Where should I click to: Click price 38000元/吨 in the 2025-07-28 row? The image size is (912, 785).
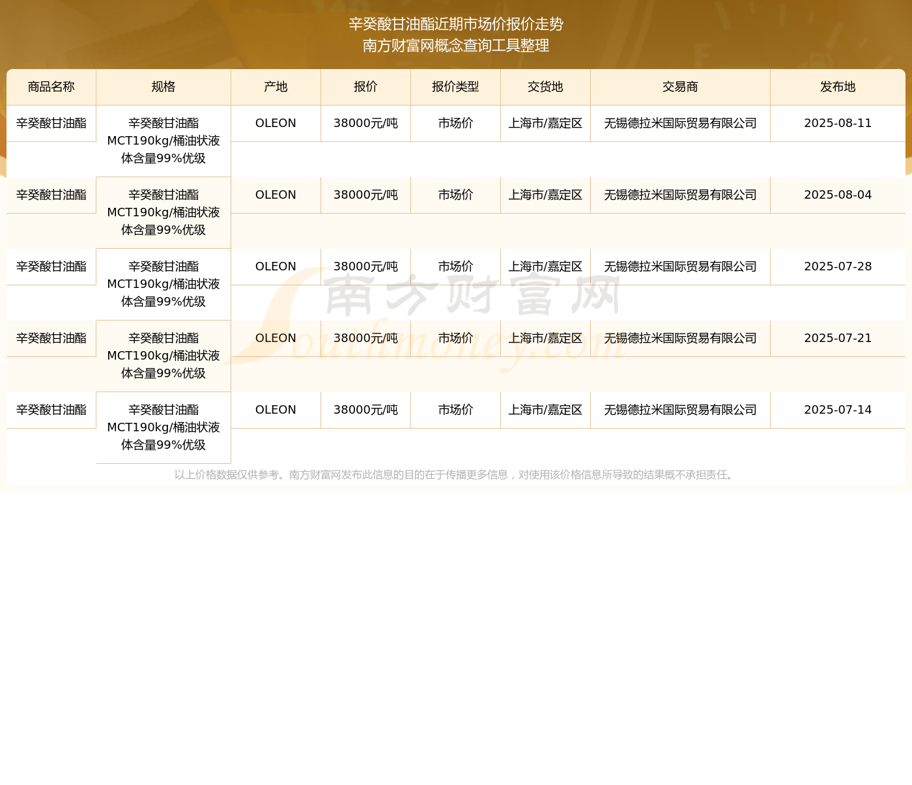366,266
